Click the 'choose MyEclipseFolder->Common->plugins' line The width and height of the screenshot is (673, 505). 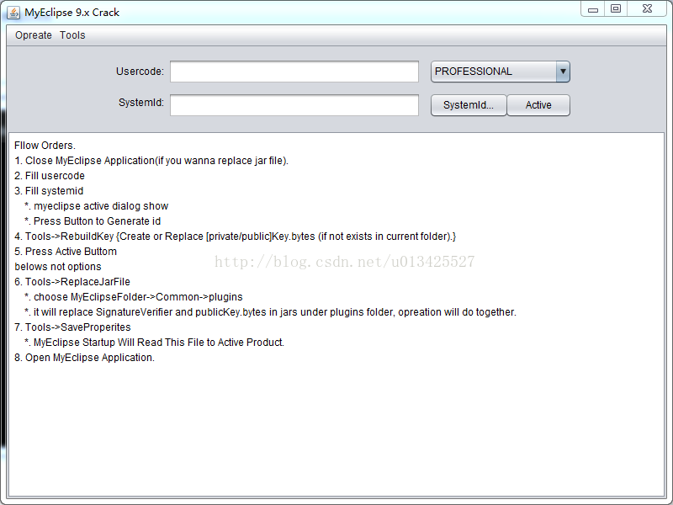[134, 297]
